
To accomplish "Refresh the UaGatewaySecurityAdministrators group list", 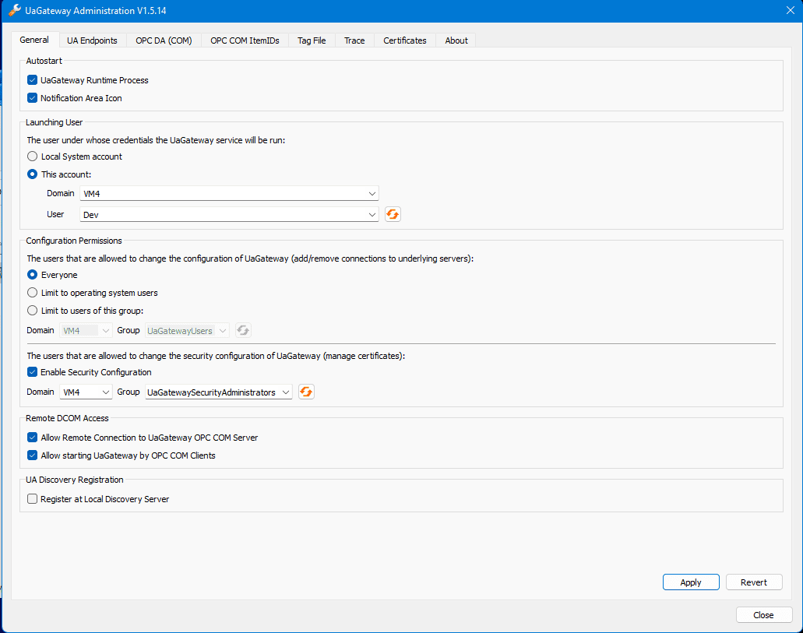I will click(306, 392).
